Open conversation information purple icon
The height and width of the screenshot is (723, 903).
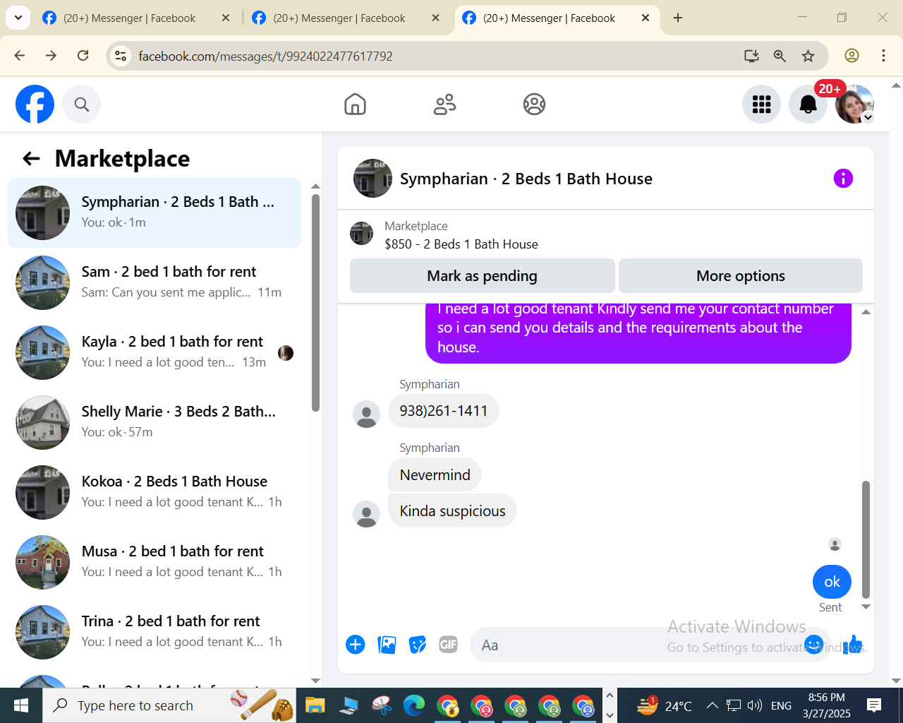[843, 179]
